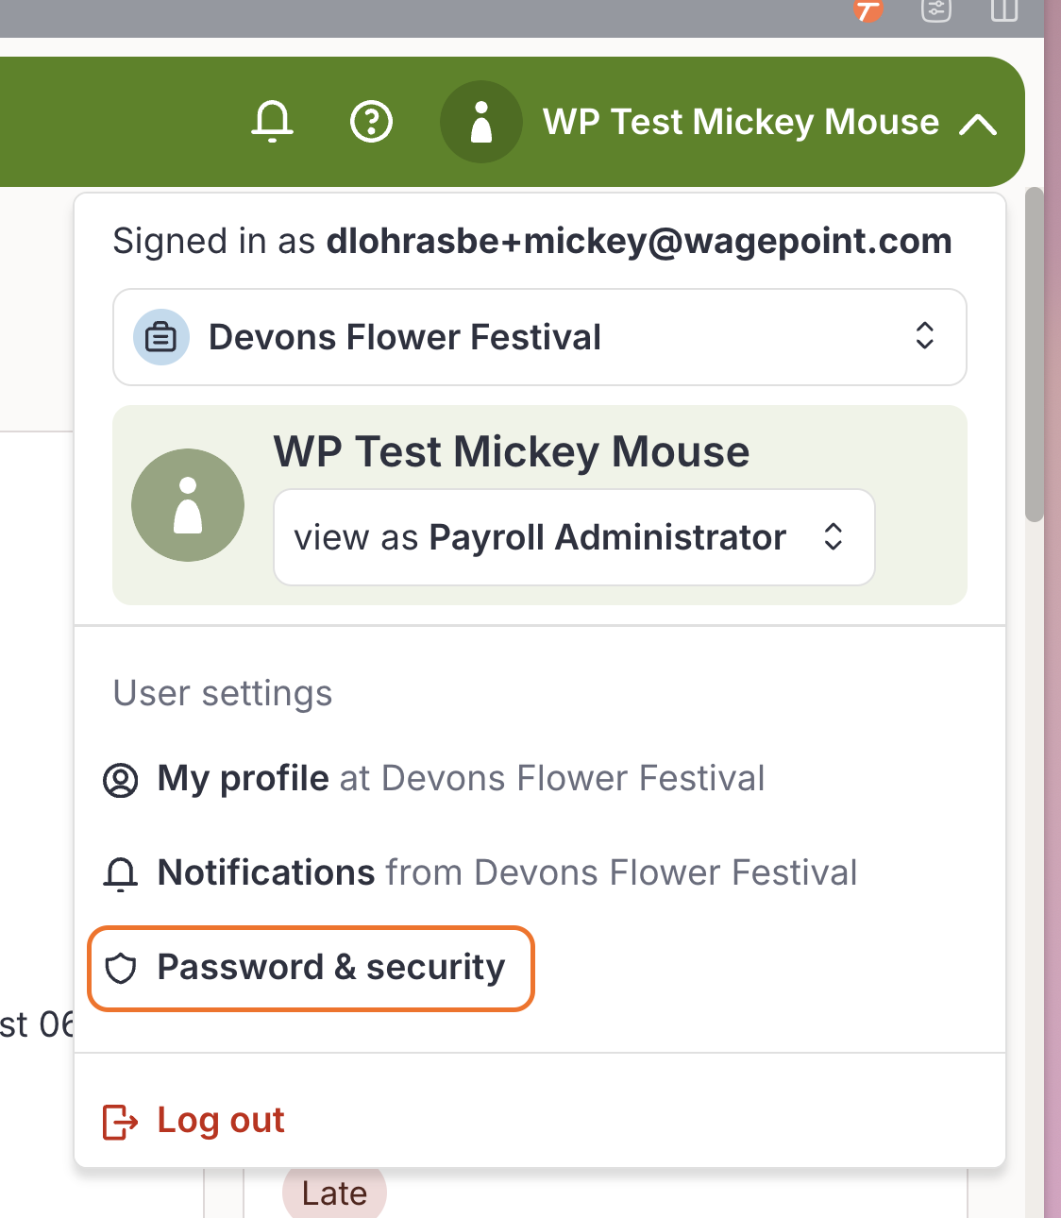Click the Late status badge
Screen dimensions: 1061x1218
point(334,1193)
